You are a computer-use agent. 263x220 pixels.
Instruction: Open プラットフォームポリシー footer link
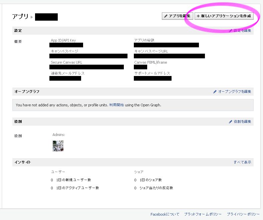pyautogui.click(x=203, y=214)
